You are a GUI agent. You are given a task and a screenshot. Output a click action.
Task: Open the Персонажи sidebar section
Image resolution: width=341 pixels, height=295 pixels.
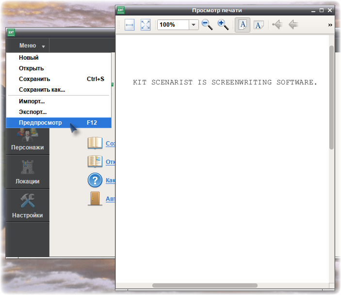28,141
